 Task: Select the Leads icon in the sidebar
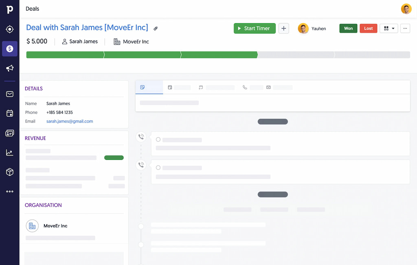pos(9,29)
